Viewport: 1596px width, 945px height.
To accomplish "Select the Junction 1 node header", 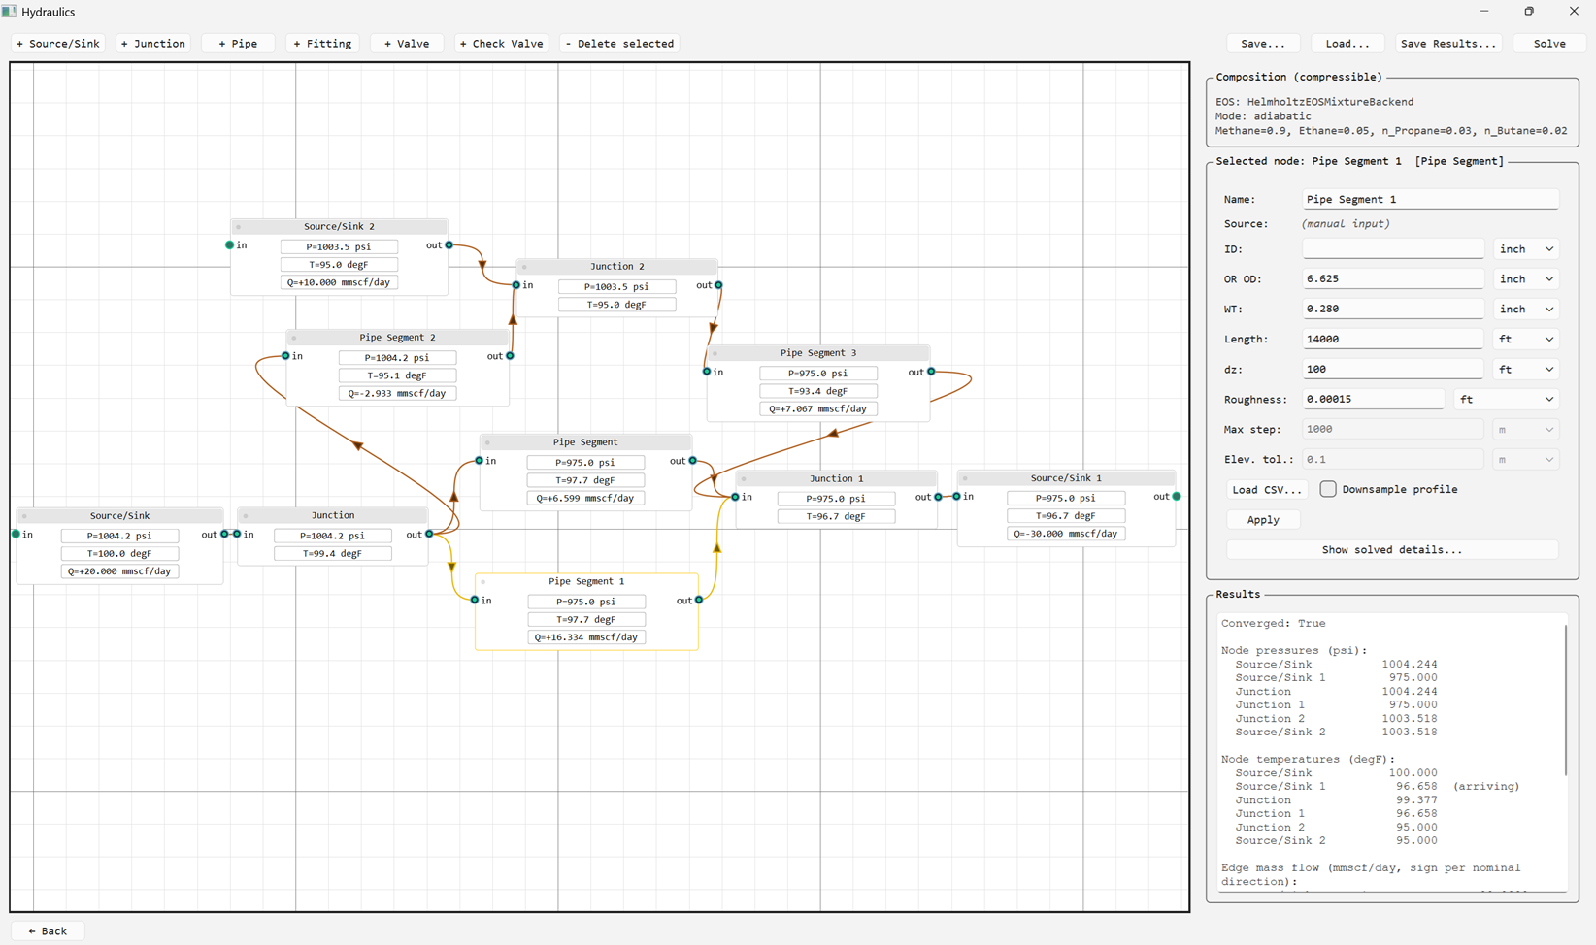I will (x=837, y=479).
